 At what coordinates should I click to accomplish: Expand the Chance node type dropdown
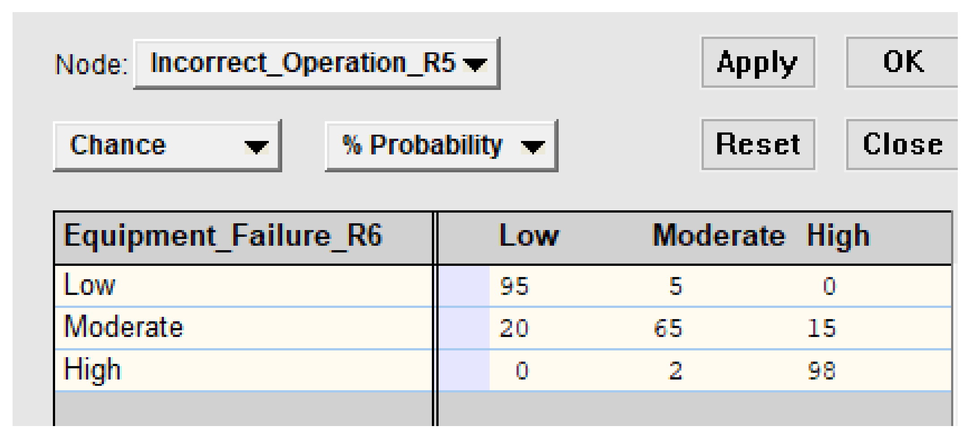click(167, 145)
